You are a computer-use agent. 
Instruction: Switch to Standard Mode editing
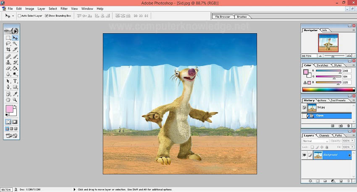pos(8,122)
